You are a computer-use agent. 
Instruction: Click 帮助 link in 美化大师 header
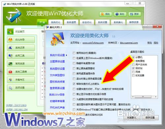pos(150,43)
